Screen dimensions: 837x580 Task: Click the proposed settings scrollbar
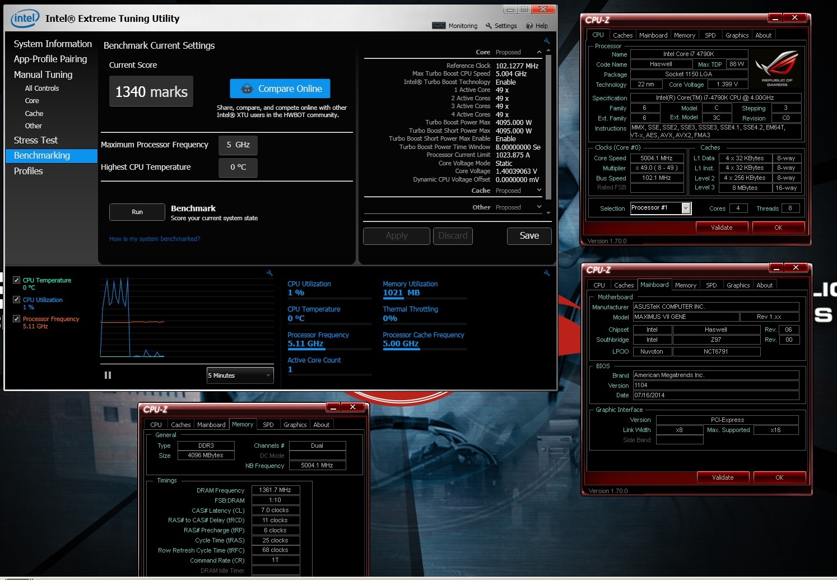(548, 127)
